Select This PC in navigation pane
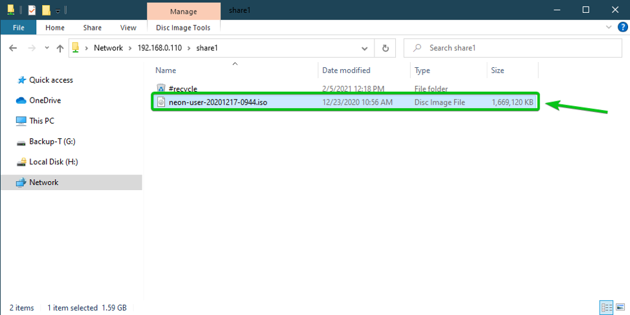Screen dimensions: 630x315 coord(41,121)
